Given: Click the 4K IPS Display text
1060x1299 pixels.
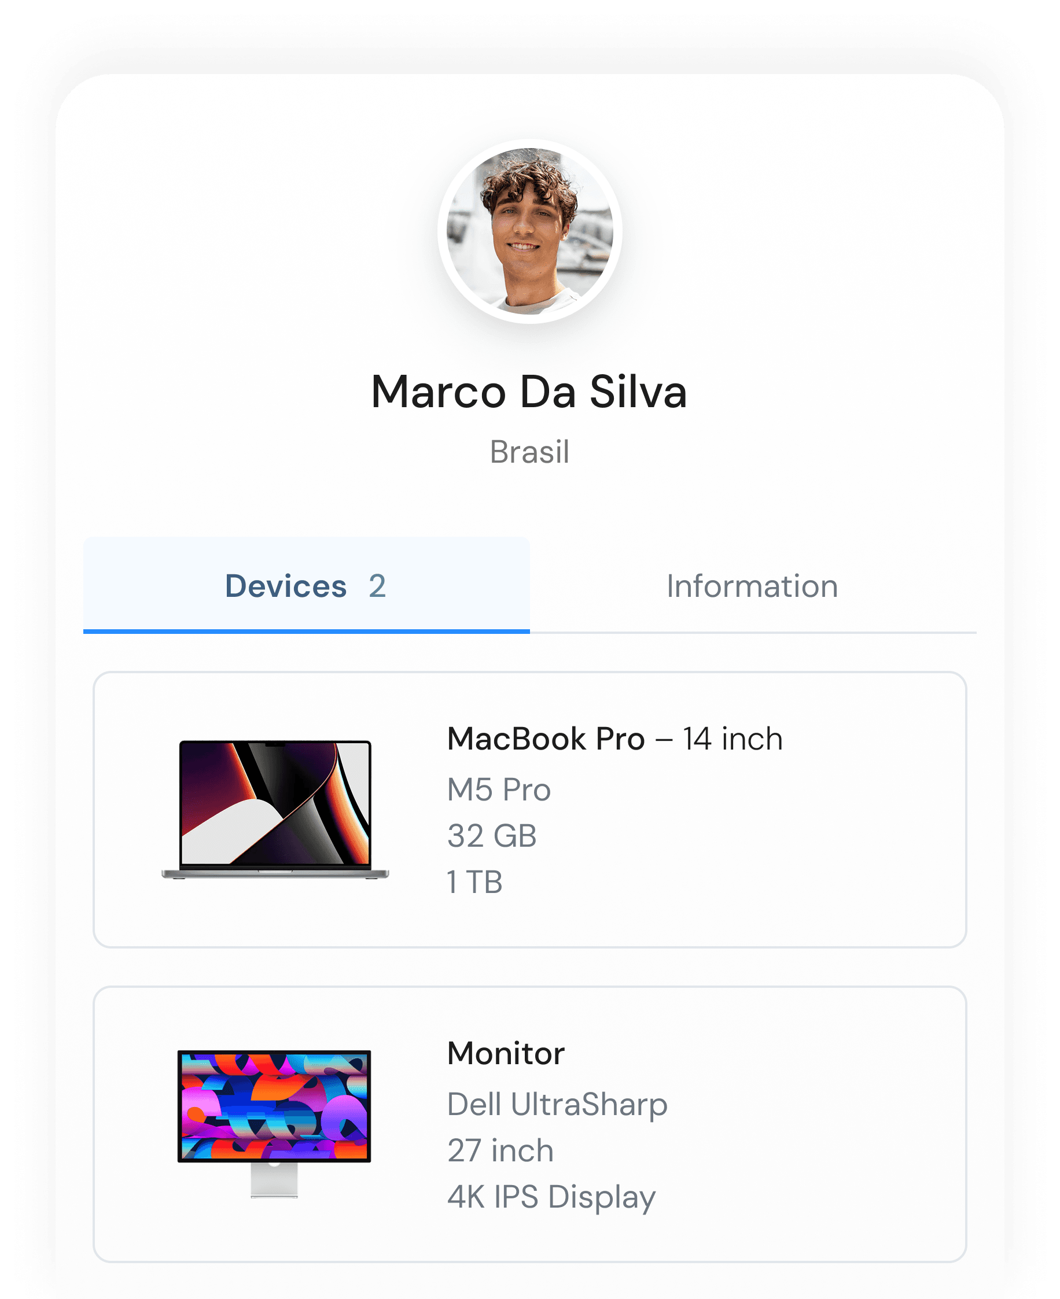Looking at the screenshot, I should 551,1197.
